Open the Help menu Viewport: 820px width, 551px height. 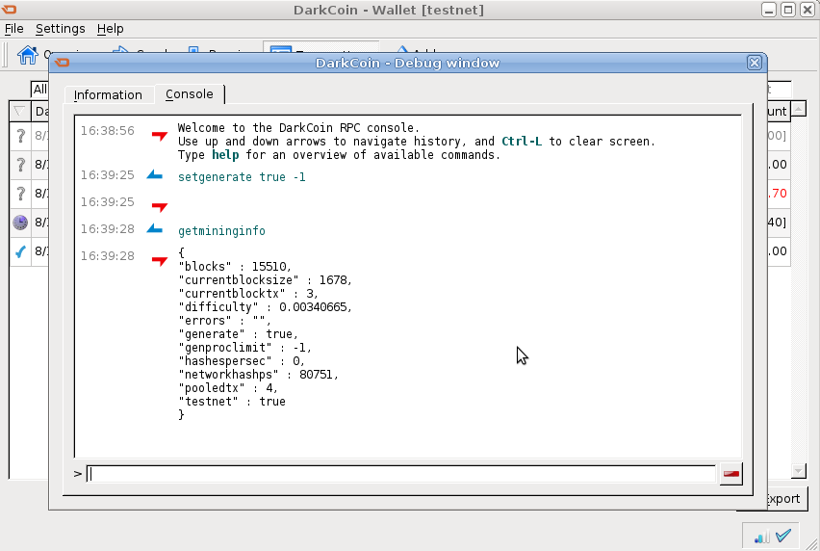coord(111,29)
